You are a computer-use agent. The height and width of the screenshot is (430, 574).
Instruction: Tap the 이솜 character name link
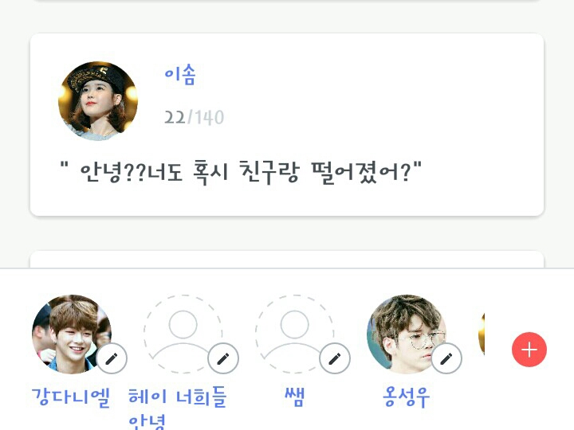click(179, 75)
